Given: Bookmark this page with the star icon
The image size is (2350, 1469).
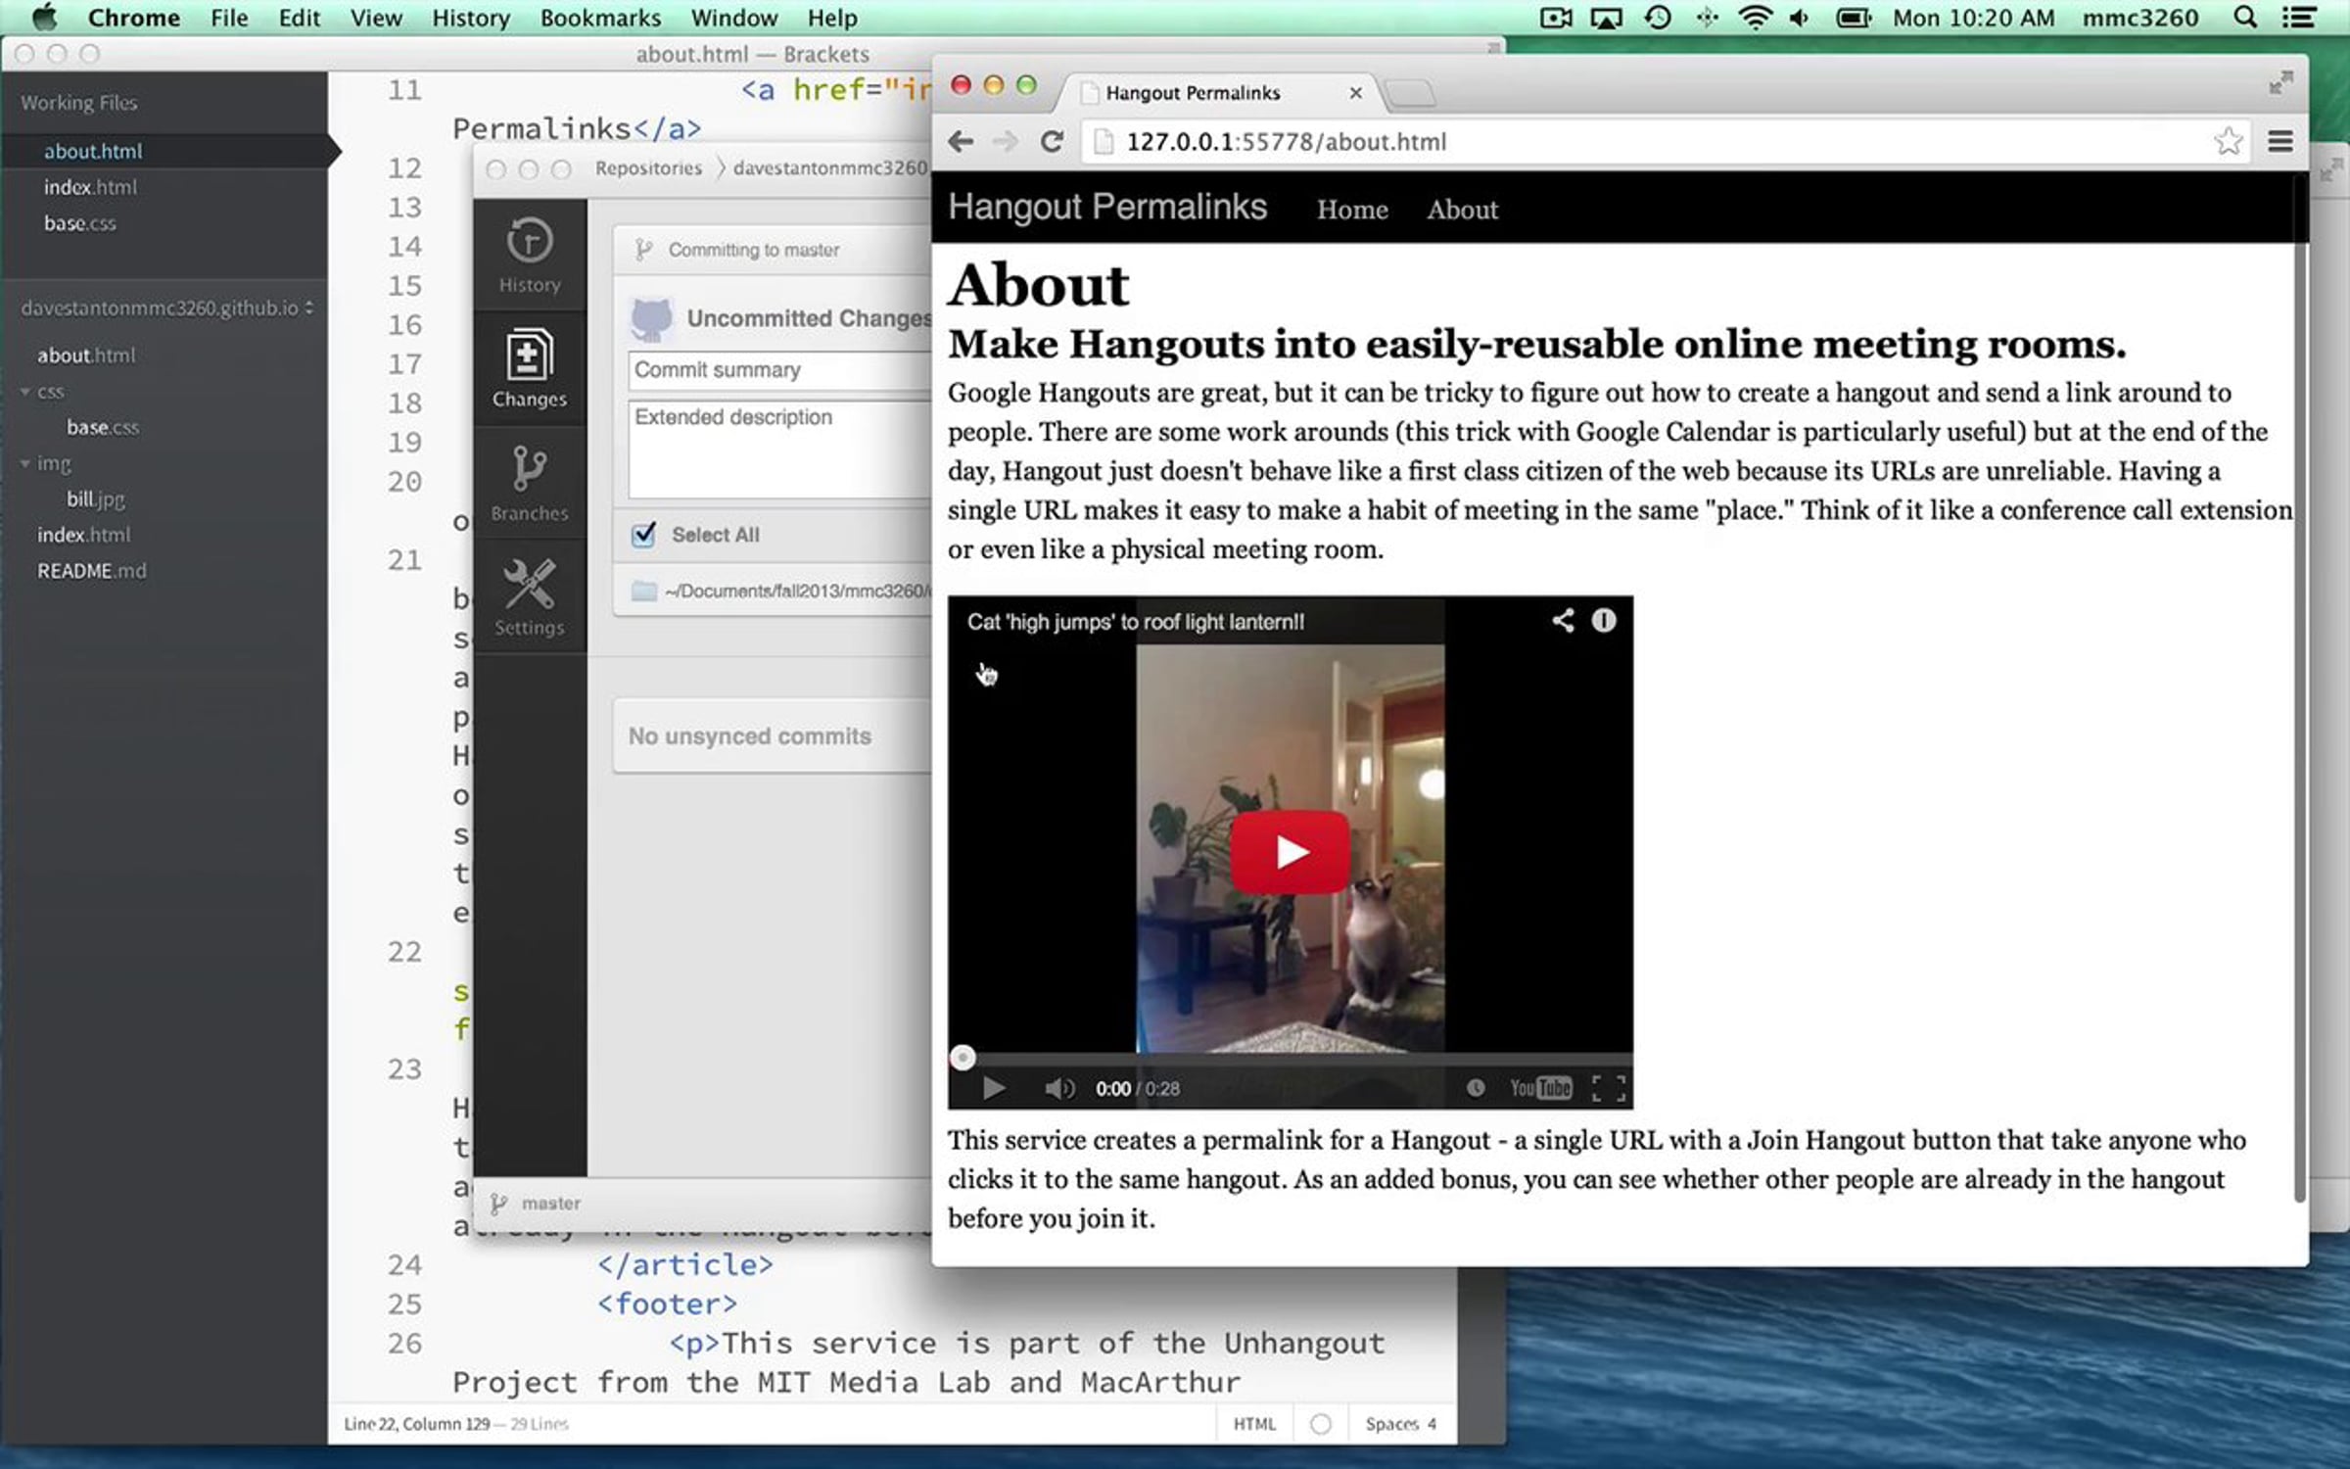Looking at the screenshot, I should (x=2228, y=142).
